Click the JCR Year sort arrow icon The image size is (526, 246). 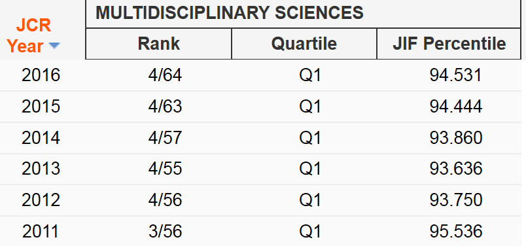point(54,45)
